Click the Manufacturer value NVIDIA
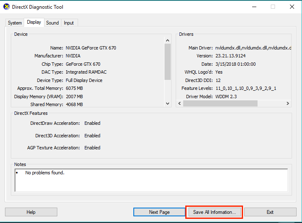Image resolution: width=302 pixels, height=223 pixels. pos(73,56)
